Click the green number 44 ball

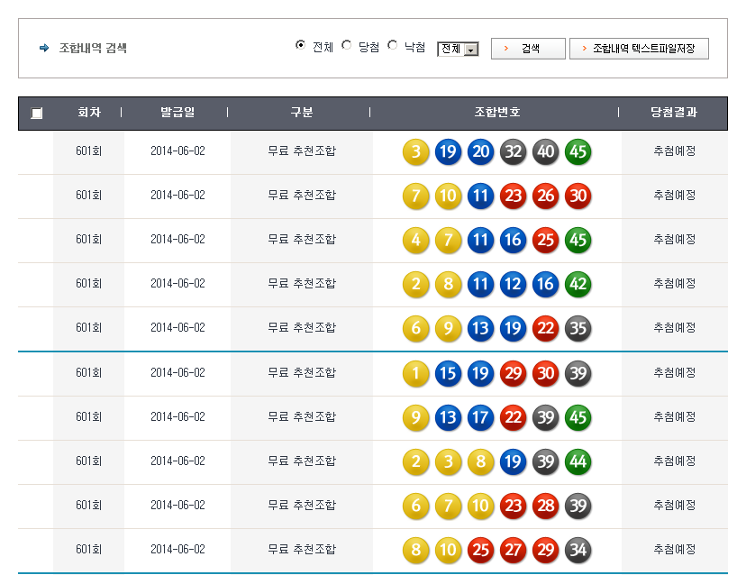click(x=578, y=461)
